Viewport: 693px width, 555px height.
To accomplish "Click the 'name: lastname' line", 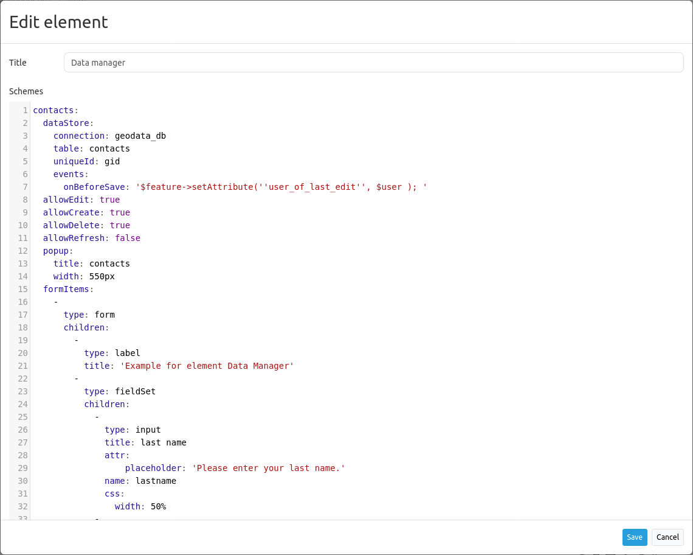I will tap(140, 481).
